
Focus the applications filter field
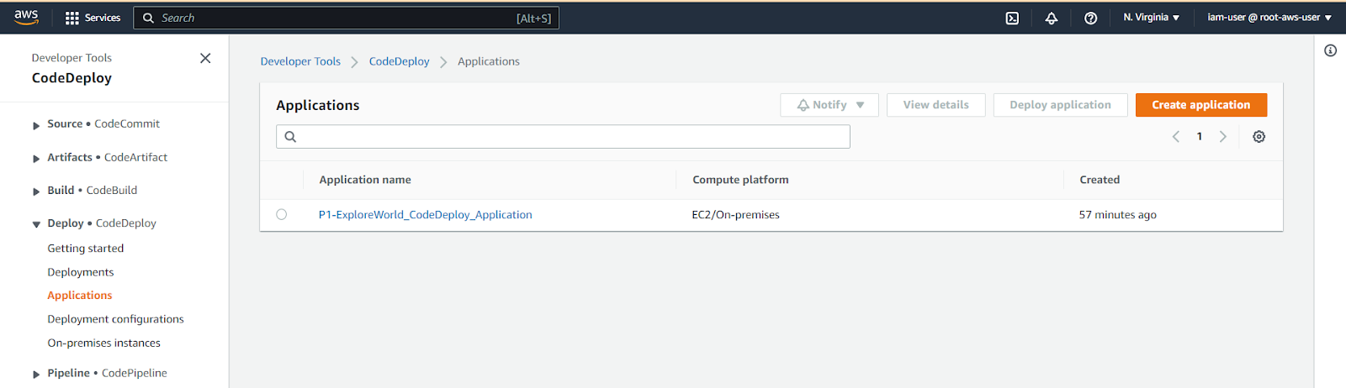point(563,137)
